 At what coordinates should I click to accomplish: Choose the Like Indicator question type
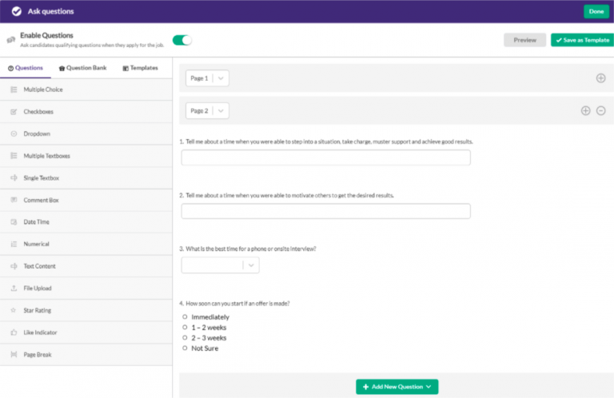coord(86,332)
